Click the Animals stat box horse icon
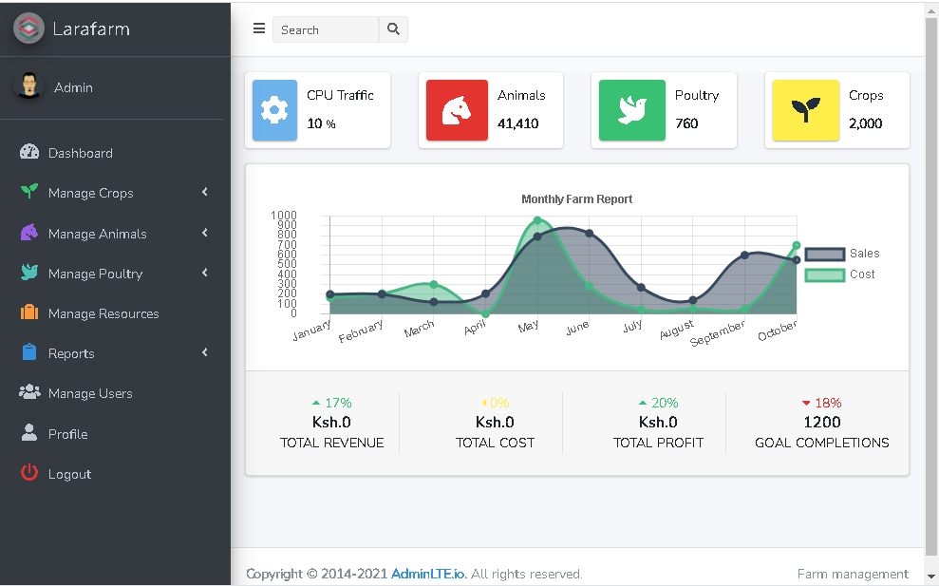939x586 pixels. (x=456, y=111)
